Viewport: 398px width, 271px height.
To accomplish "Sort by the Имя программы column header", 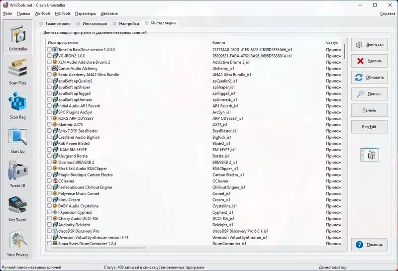I will pos(128,42).
